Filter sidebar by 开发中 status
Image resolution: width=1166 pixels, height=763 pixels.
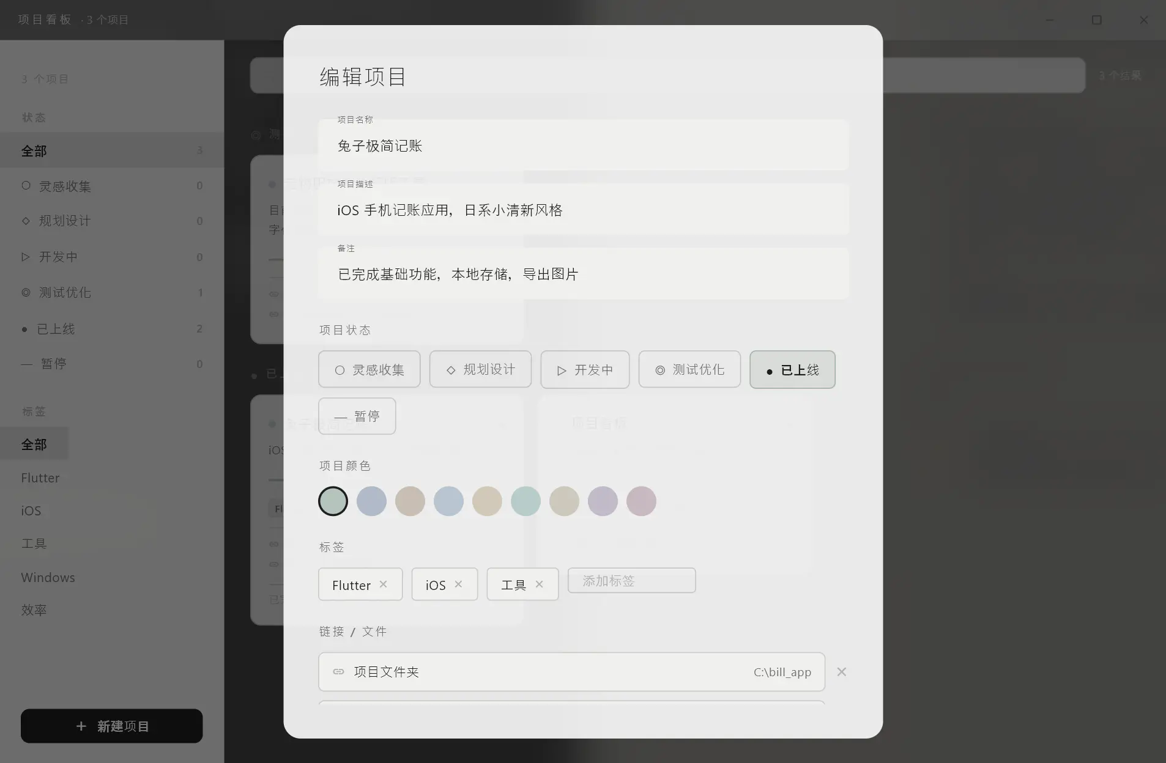[x=112, y=257]
